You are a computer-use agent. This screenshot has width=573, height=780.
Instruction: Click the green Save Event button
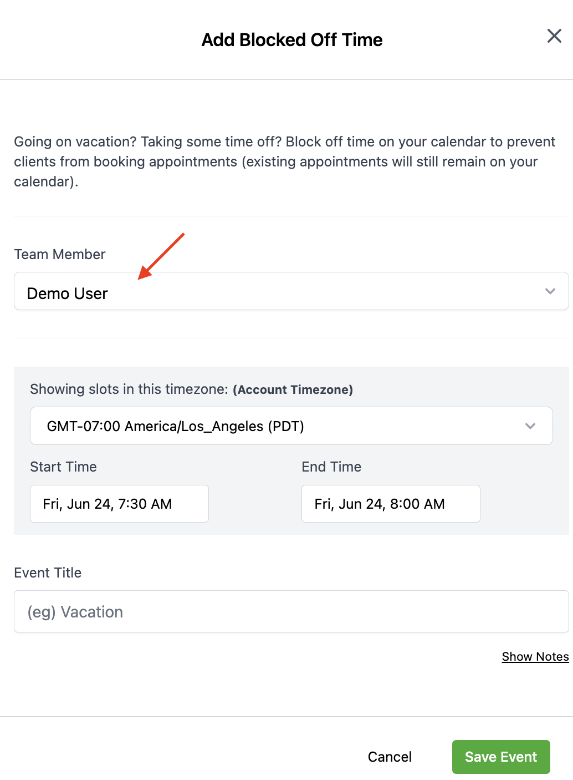pyautogui.click(x=501, y=757)
